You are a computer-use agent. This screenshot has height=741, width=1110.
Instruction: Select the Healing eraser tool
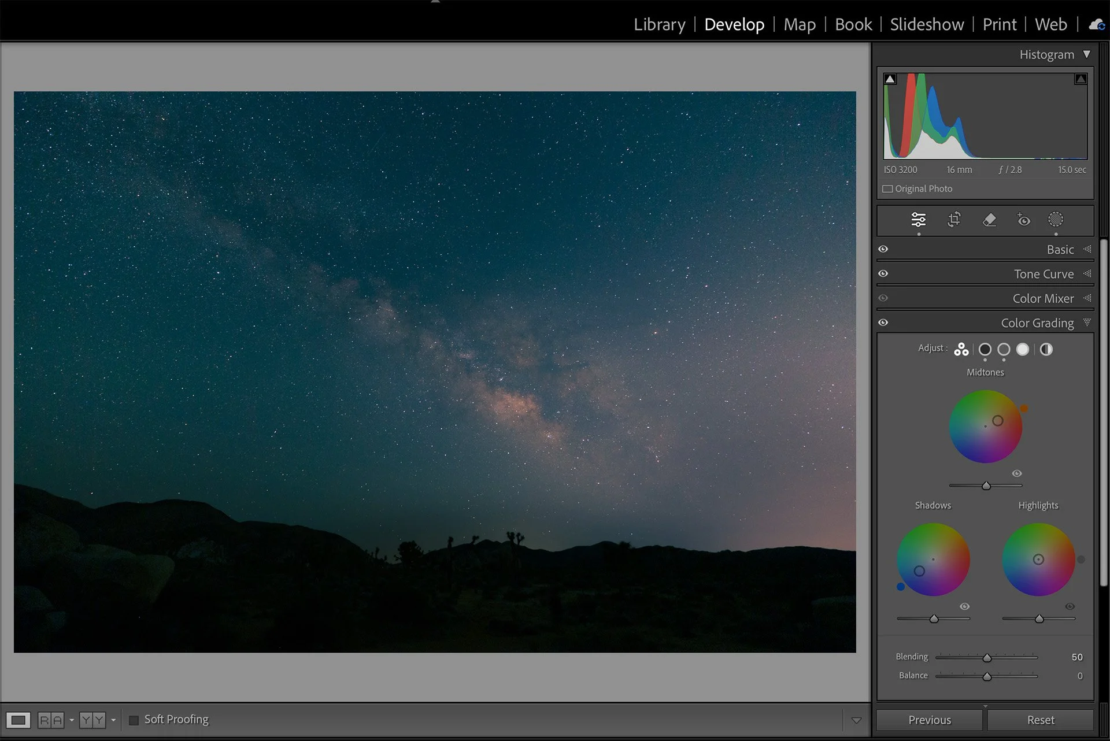(x=989, y=220)
